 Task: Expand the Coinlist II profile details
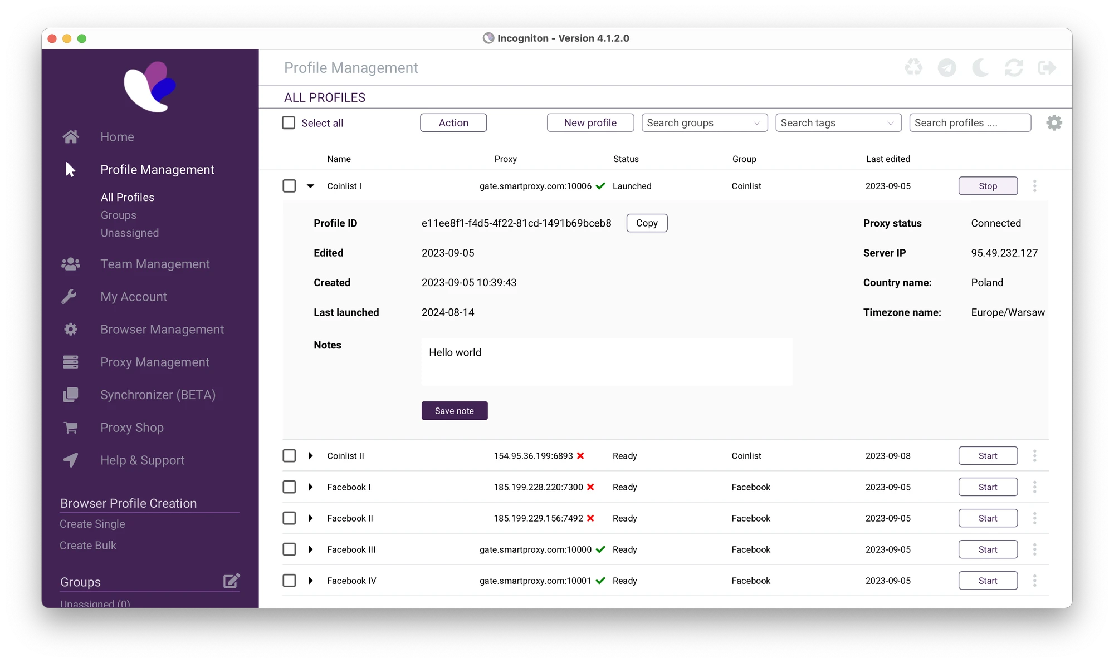point(311,456)
